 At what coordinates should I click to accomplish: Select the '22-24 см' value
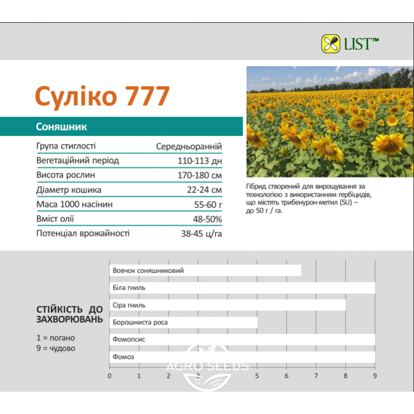click(x=204, y=190)
